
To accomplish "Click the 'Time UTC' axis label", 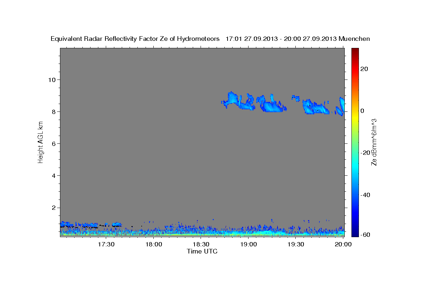I will point(202,251).
